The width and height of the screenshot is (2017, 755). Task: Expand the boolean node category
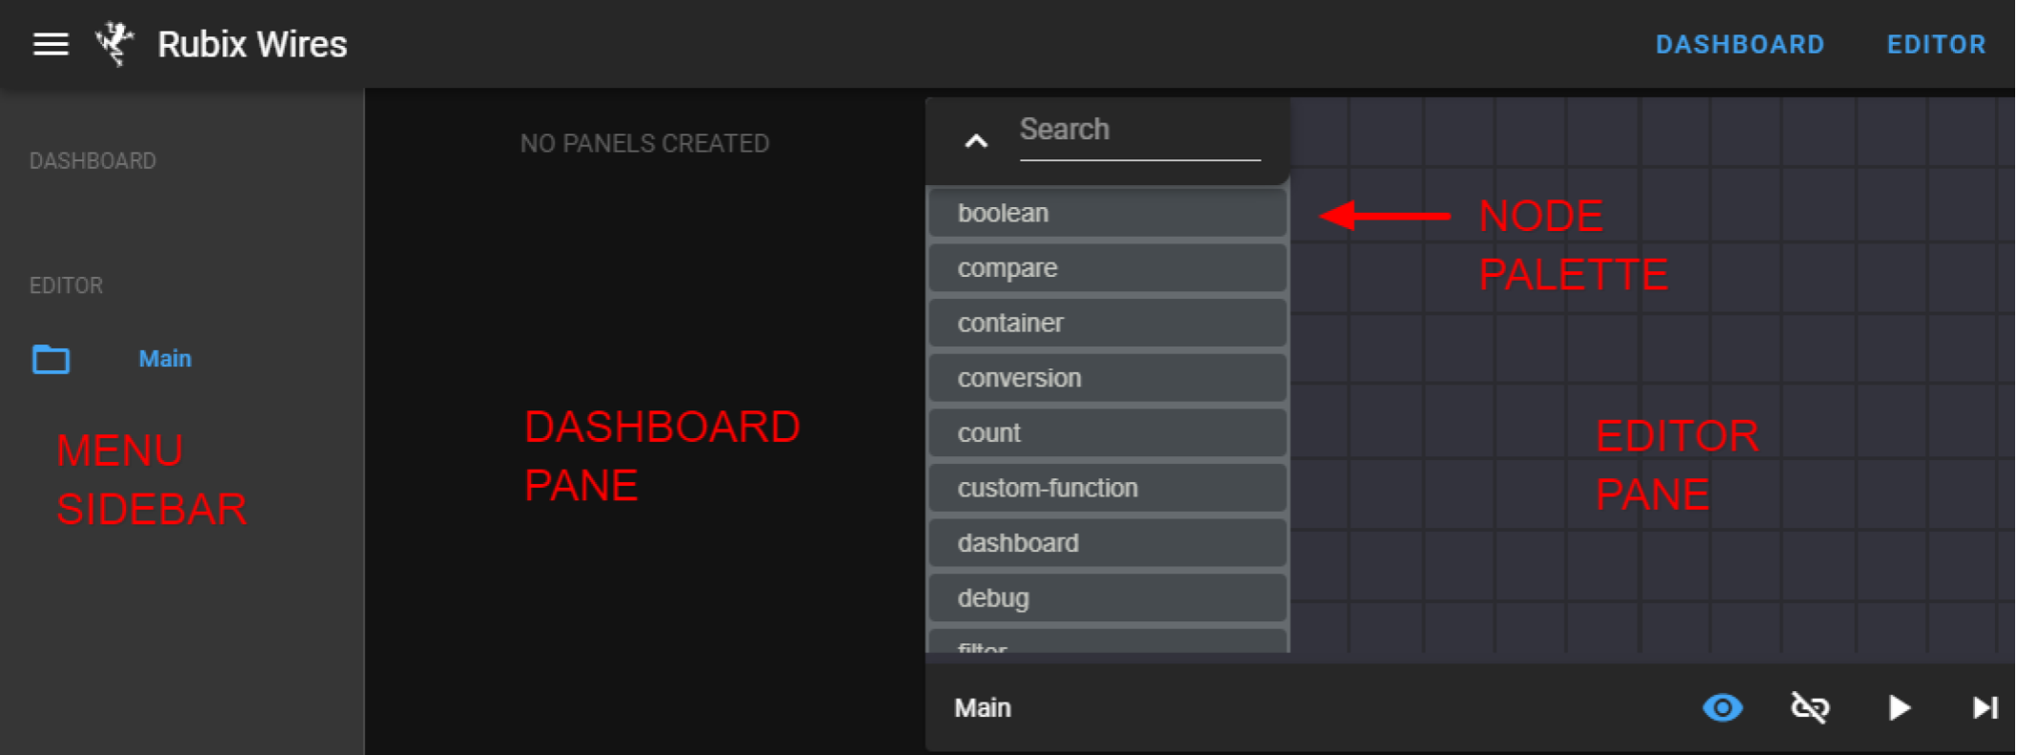[1107, 213]
